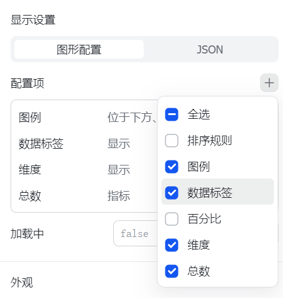283x298 pixels.
Task: Open the 外观 section
Action: click(22, 282)
